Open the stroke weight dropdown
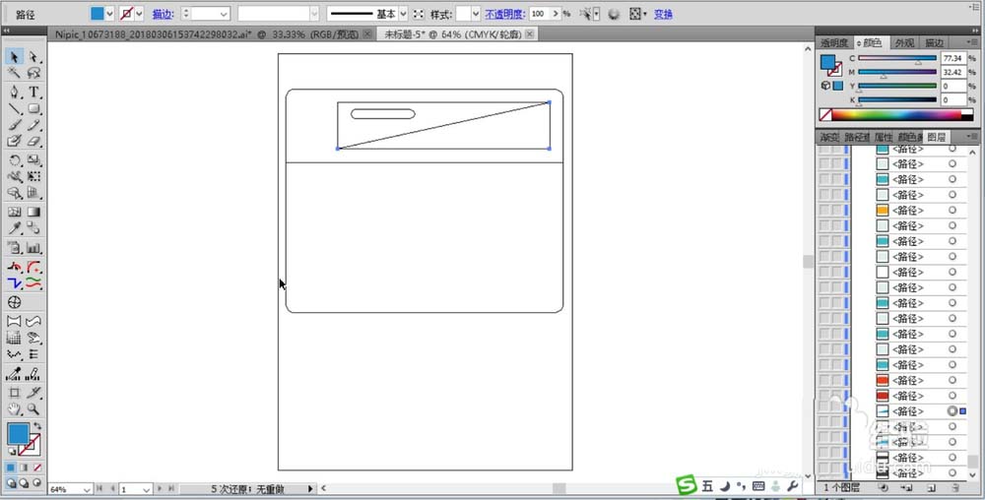 (x=223, y=13)
